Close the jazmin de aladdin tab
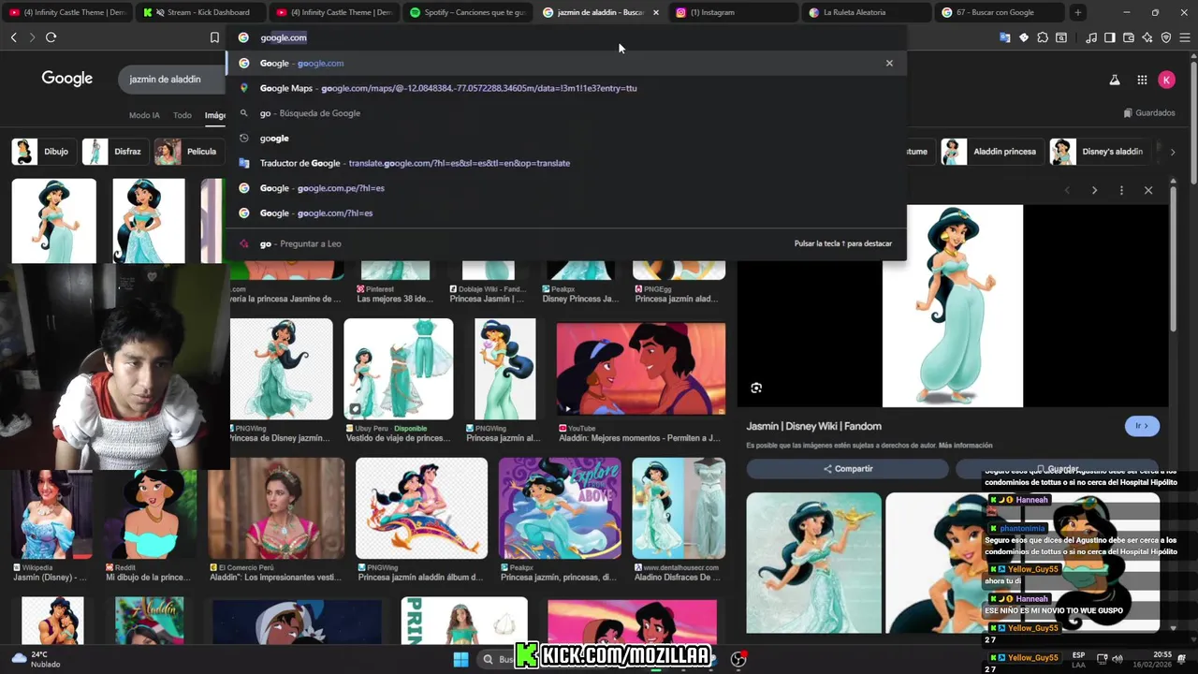The image size is (1198, 674). coord(656,12)
